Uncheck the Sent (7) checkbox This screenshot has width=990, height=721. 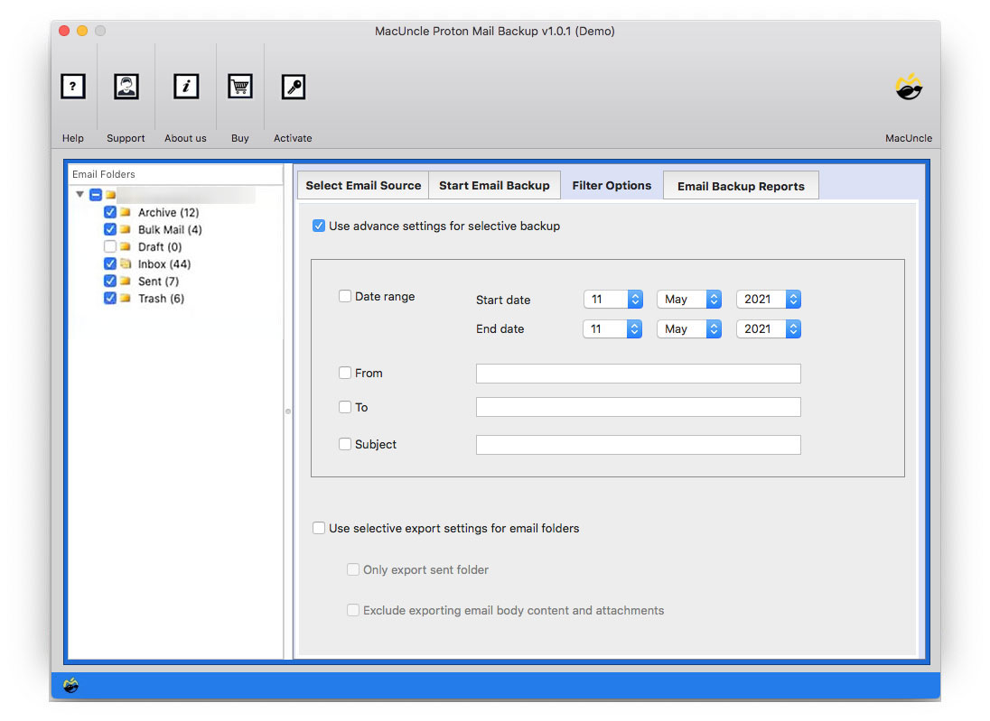(110, 281)
